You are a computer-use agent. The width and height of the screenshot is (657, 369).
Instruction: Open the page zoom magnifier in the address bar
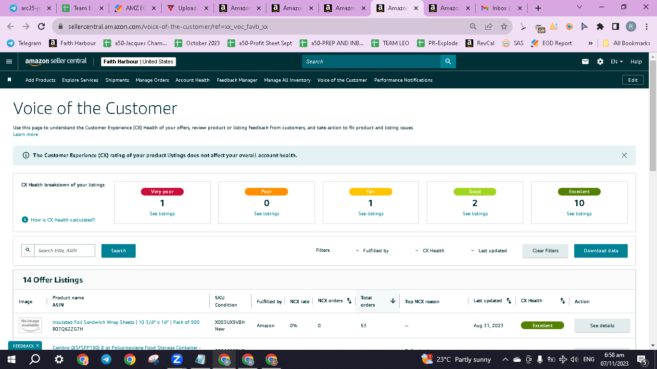pos(473,26)
